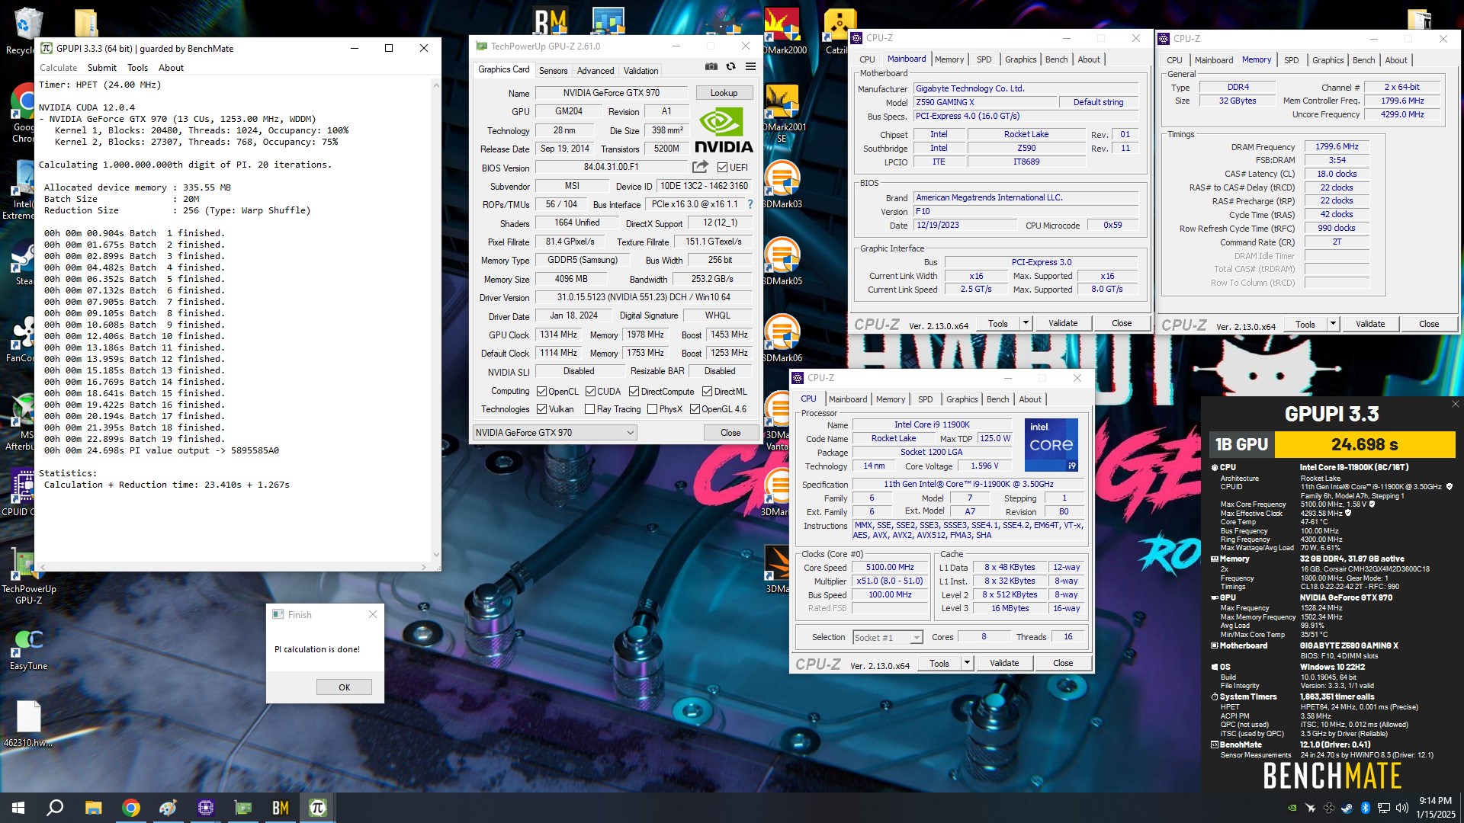Image resolution: width=1464 pixels, height=823 pixels.
Task: Click Default string button
Action: coord(1098,102)
